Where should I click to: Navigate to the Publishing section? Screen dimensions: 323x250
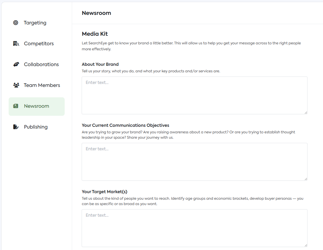(36, 127)
